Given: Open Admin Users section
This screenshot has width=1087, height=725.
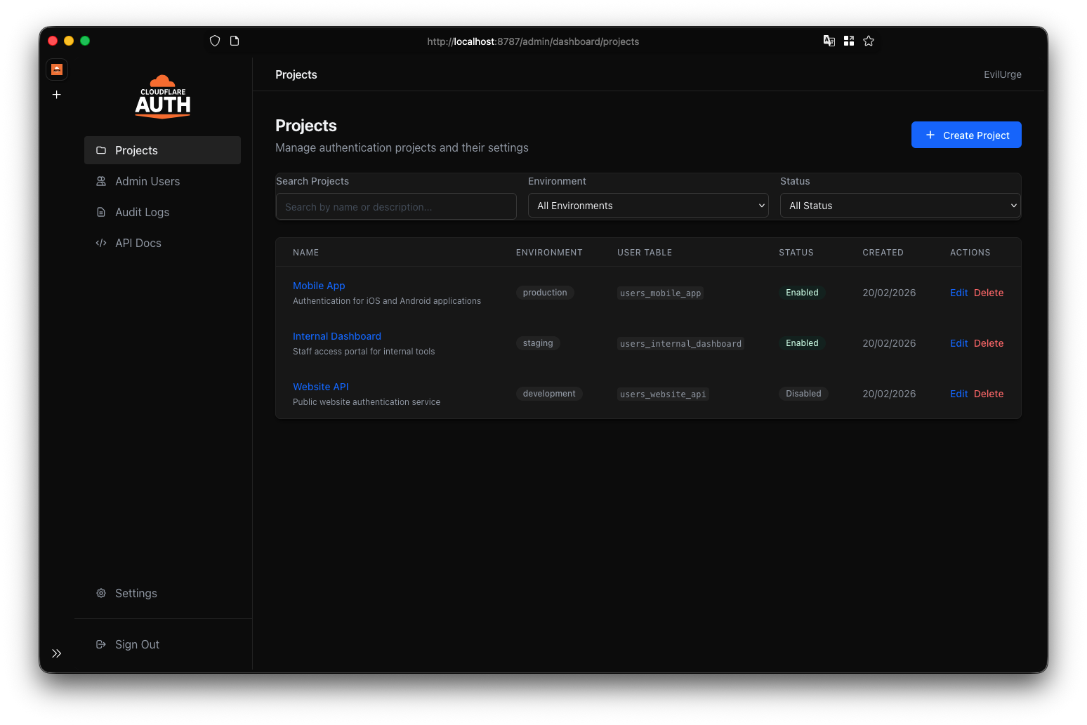Looking at the screenshot, I should pyautogui.click(x=162, y=181).
